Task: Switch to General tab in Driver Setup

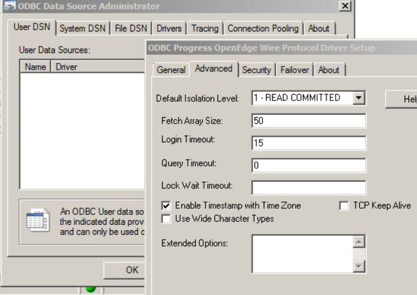Action: [x=171, y=70]
